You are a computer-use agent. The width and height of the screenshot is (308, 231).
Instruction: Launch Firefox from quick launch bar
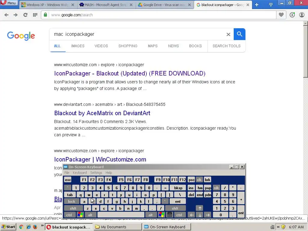coord(35,227)
